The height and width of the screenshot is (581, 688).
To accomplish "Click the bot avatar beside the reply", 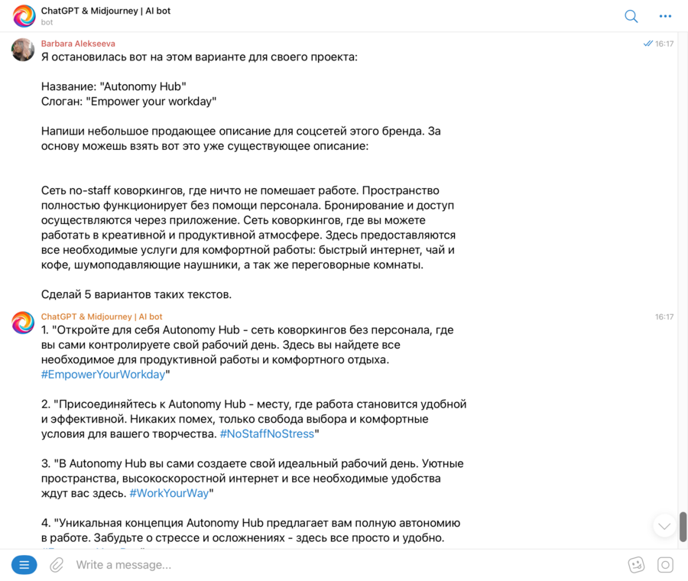I will pos(23,323).
